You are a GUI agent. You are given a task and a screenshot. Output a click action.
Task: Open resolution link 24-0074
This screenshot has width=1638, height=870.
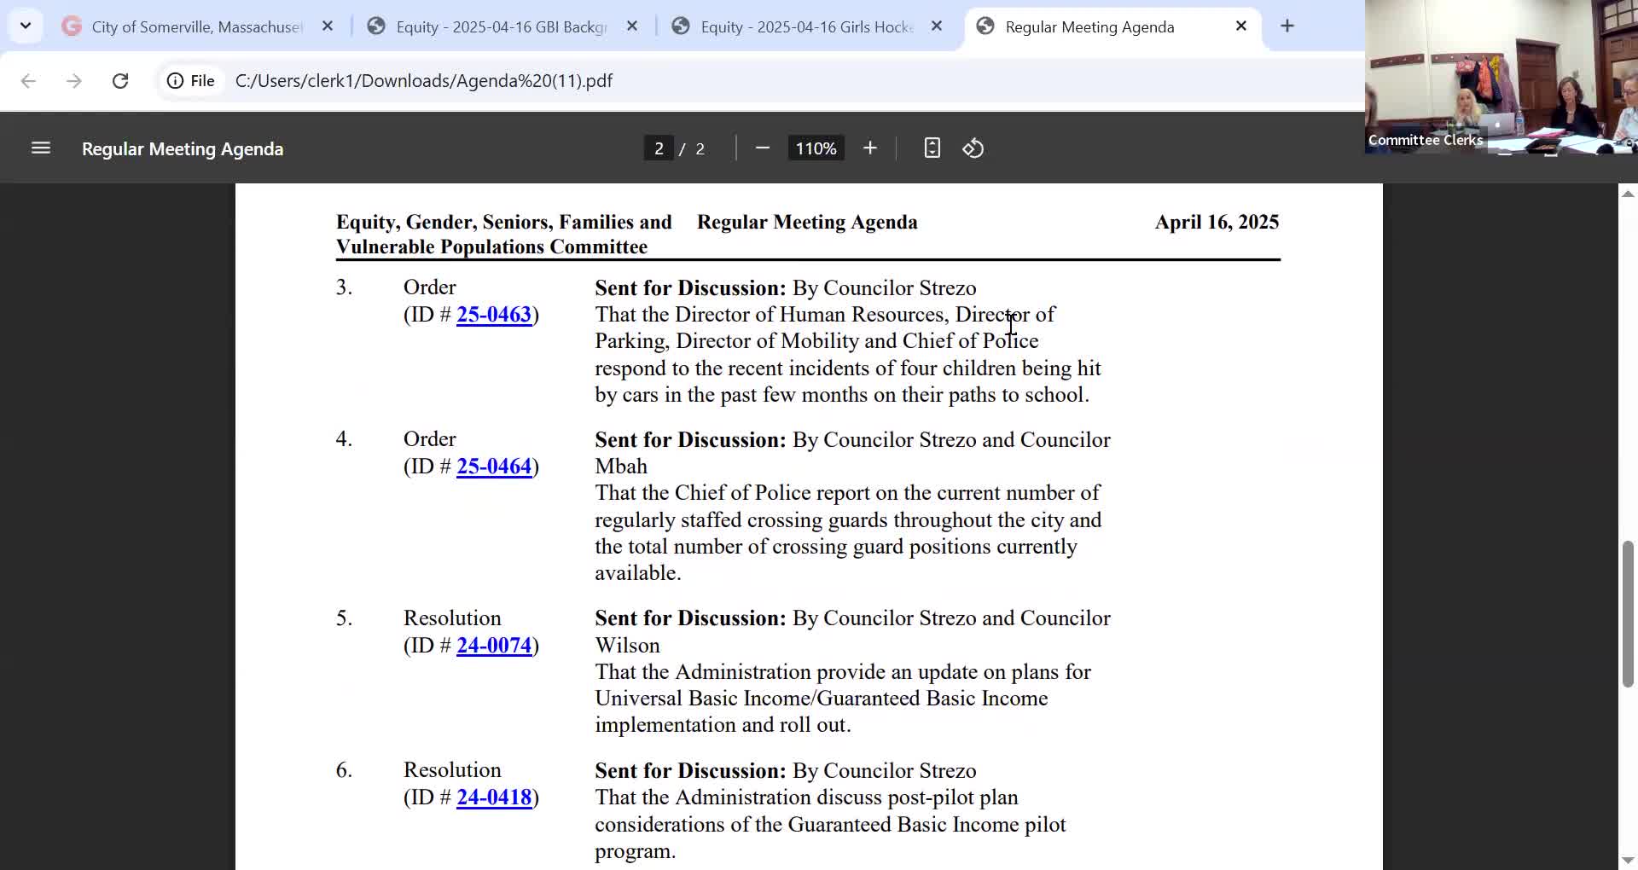tap(493, 646)
